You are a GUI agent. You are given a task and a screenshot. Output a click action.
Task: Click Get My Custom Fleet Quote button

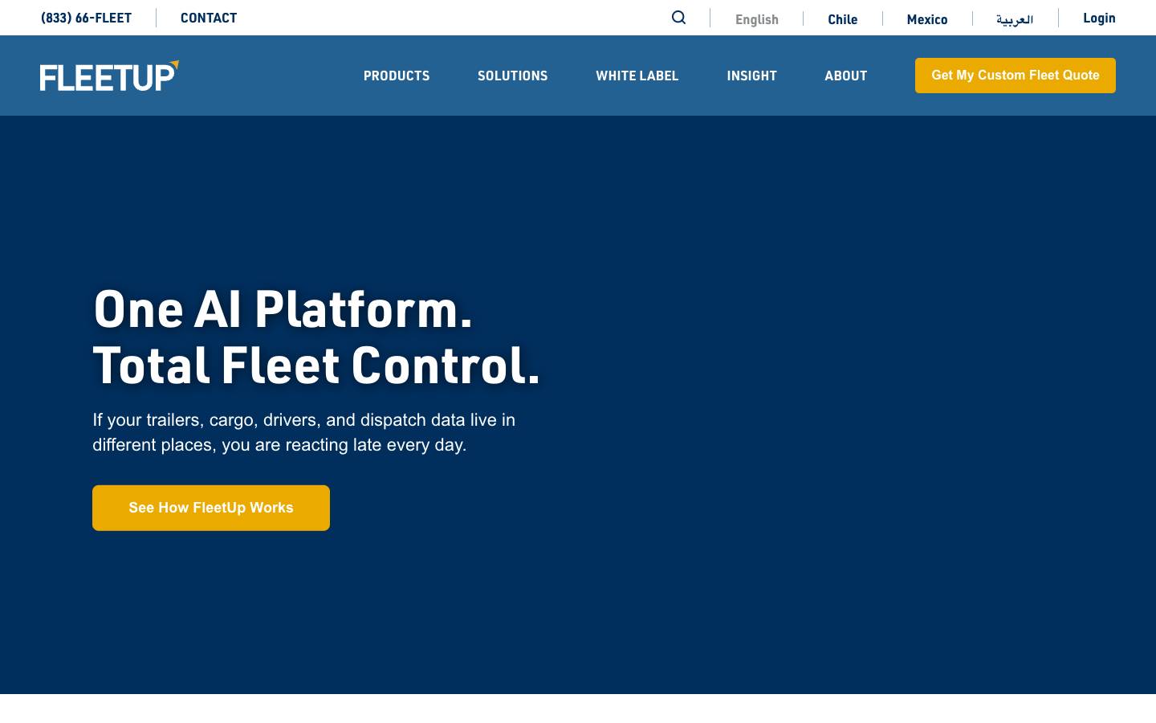(1016, 76)
